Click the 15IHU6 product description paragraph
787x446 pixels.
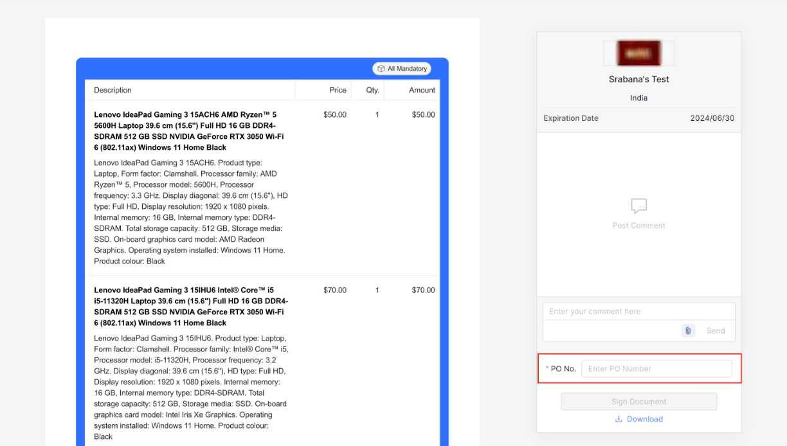coord(191,388)
